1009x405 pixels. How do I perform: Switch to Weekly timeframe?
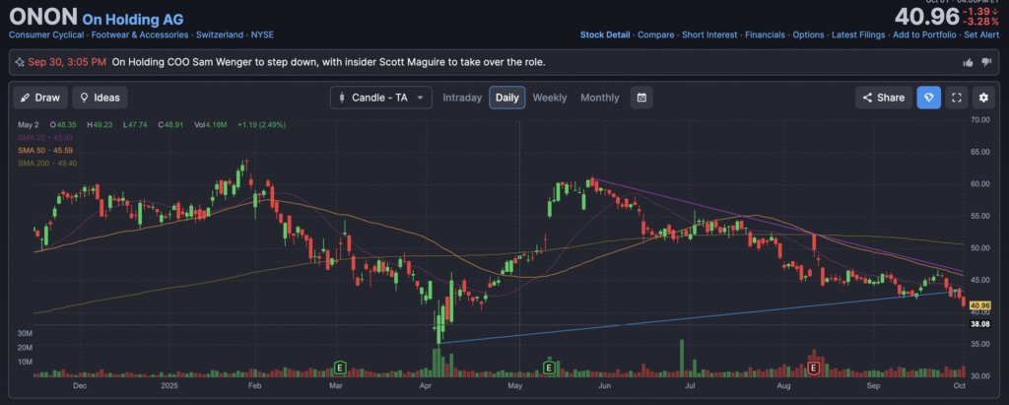click(549, 98)
